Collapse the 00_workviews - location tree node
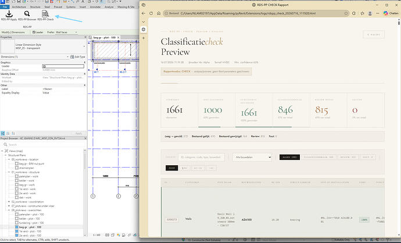This screenshot has width=401, height=243. [9, 159]
